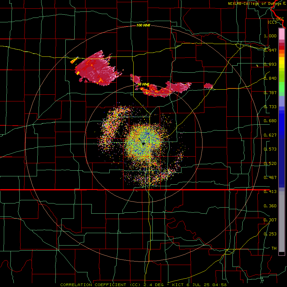Select the 0.253 scale value
Viewport: 287px width, 287px height.
[x=270, y=234]
